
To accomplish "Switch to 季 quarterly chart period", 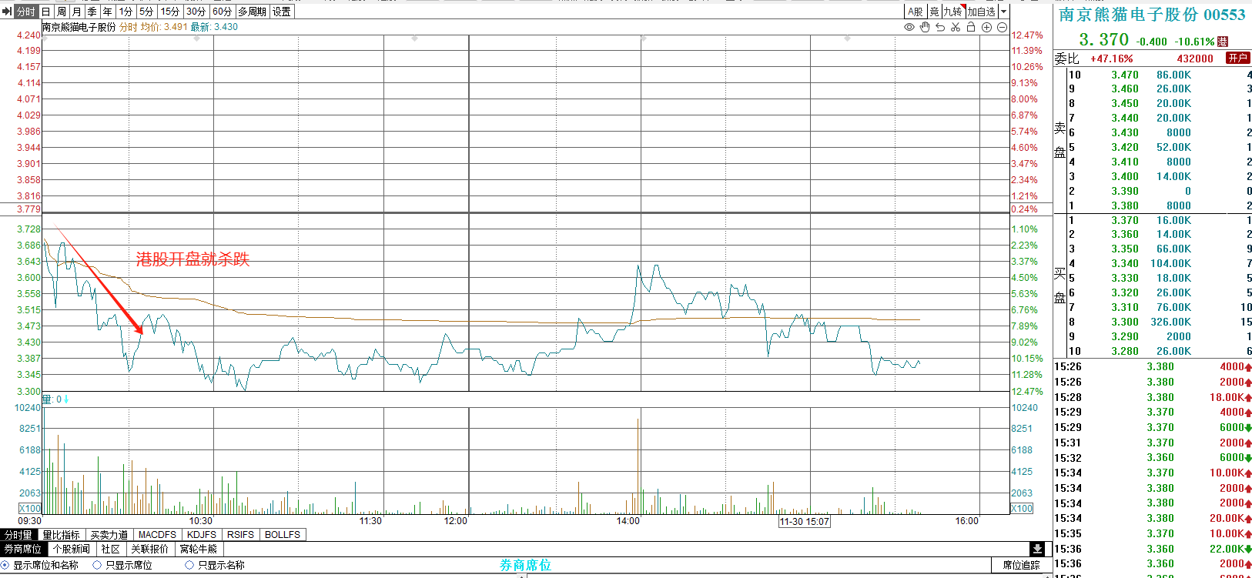I will pos(92,12).
